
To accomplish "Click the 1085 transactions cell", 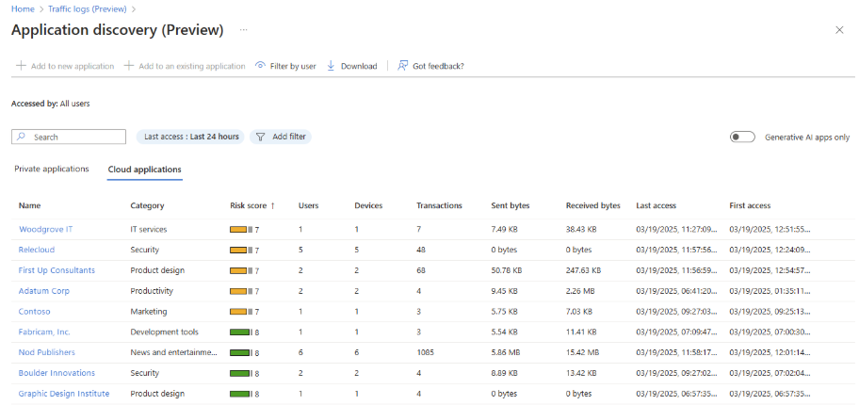I will tap(425, 352).
